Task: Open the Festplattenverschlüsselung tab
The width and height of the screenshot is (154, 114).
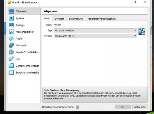Action: [101, 19]
